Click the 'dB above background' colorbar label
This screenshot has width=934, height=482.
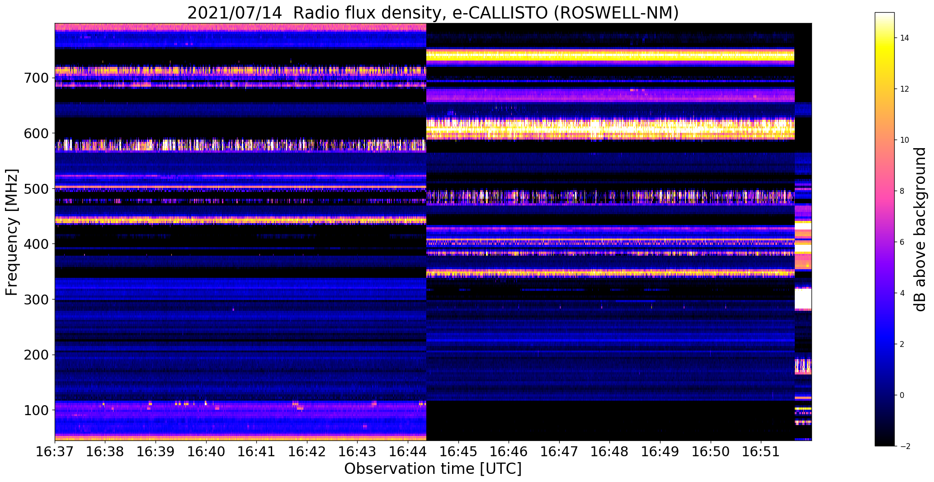click(x=920, y=229)
